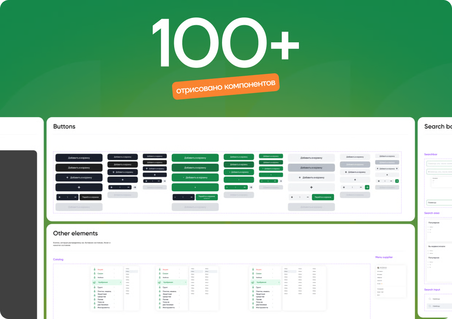Select Грунт in the second catalog menu

(165, 287)
